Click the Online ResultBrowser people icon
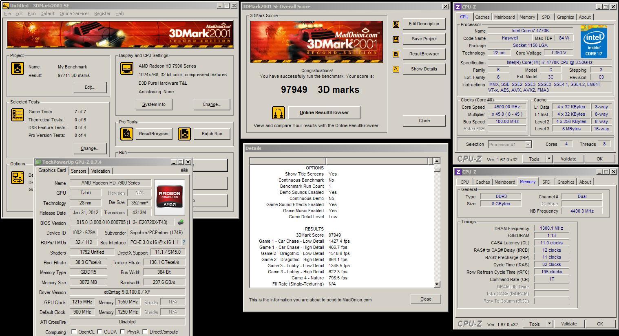The height and width of the screenshot is (336, 619). (x=279, y=113)
